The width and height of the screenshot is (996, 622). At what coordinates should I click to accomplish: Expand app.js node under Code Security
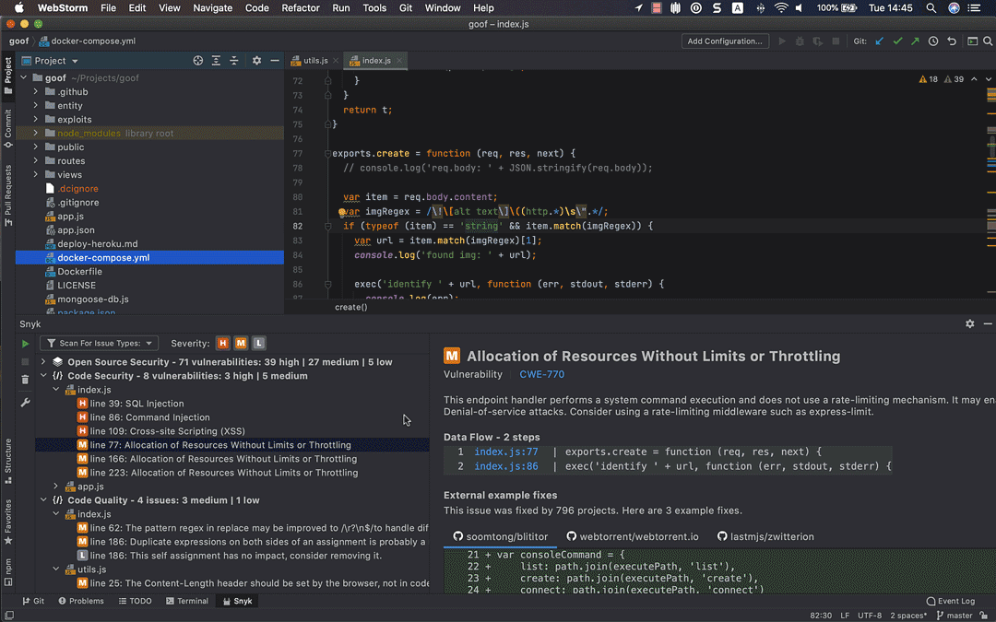click(56, 487)
